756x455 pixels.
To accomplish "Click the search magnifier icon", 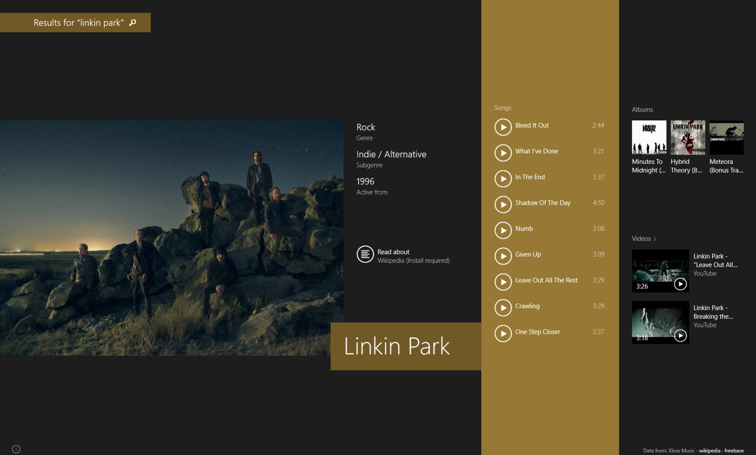I will pos(133,22).
